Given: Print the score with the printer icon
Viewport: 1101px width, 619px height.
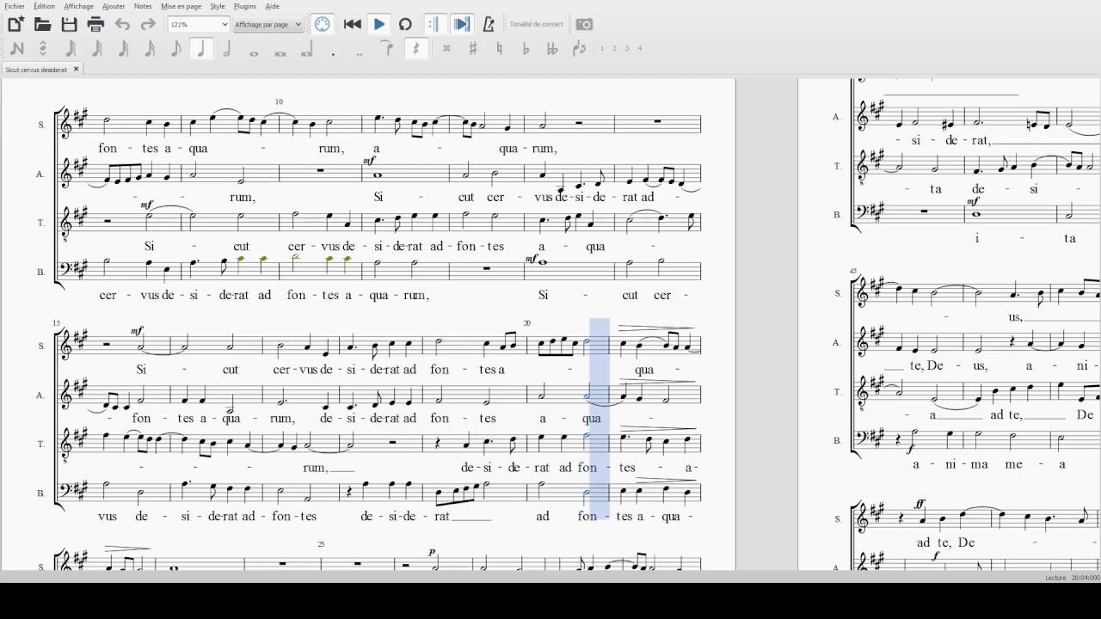Looking at the screenshot, I should click(95, 24).
